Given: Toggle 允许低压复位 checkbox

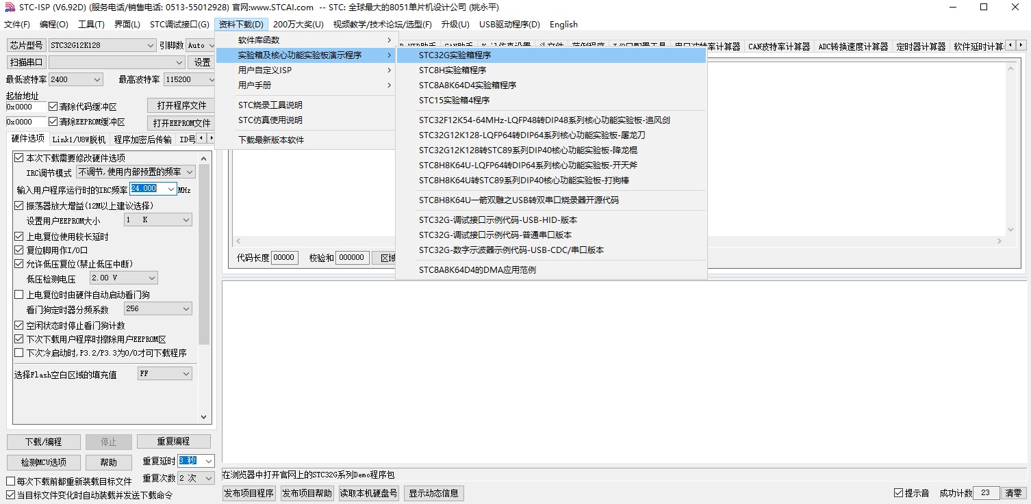Looking at the screenshot, I should (19, 264).
